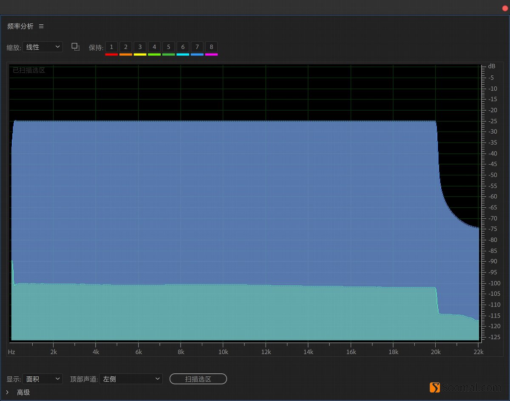Select hold snapshot slot 6
510x401 pixels.
[183, 47]
